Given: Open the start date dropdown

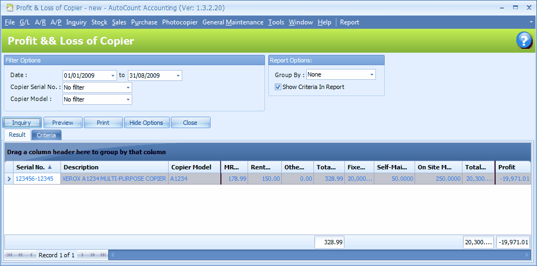Looking at the screenshot, I should tap(113, 75).
